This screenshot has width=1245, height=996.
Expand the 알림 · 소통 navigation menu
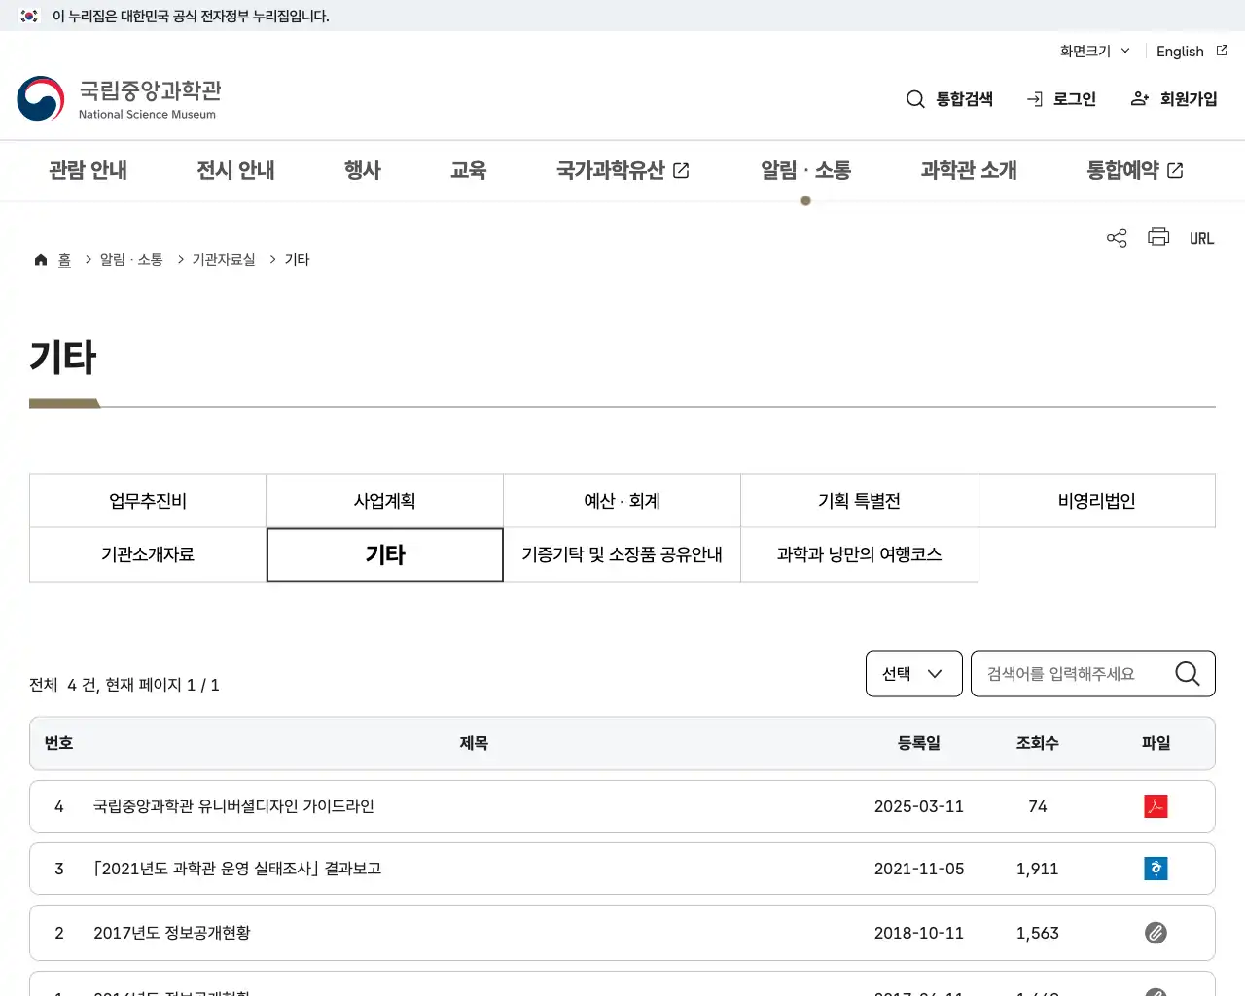click(805, 170)
